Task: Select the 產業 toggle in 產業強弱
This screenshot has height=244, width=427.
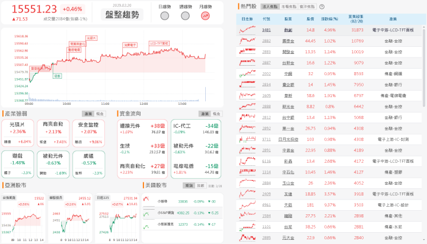Action: pyautogui.click(x=88, y=114)
